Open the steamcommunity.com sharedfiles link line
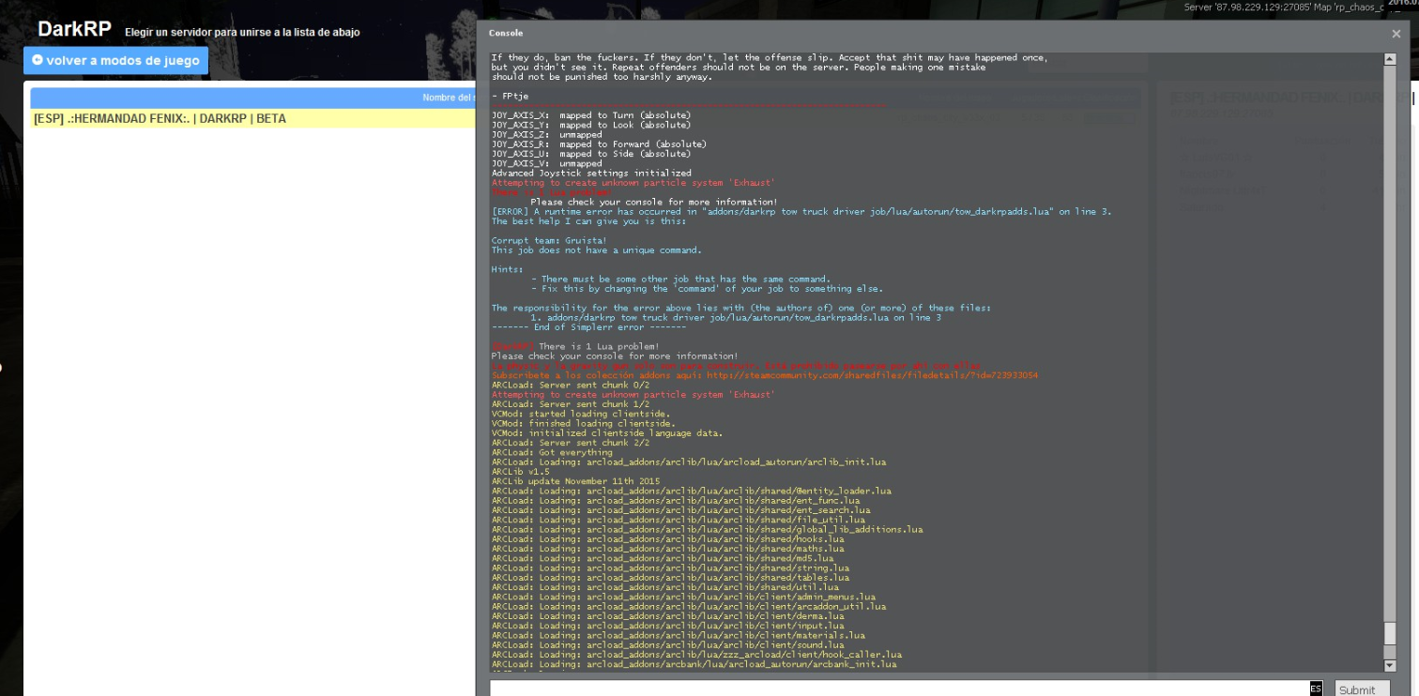Screen dimensions: 1419x696 tap(765, 375)
